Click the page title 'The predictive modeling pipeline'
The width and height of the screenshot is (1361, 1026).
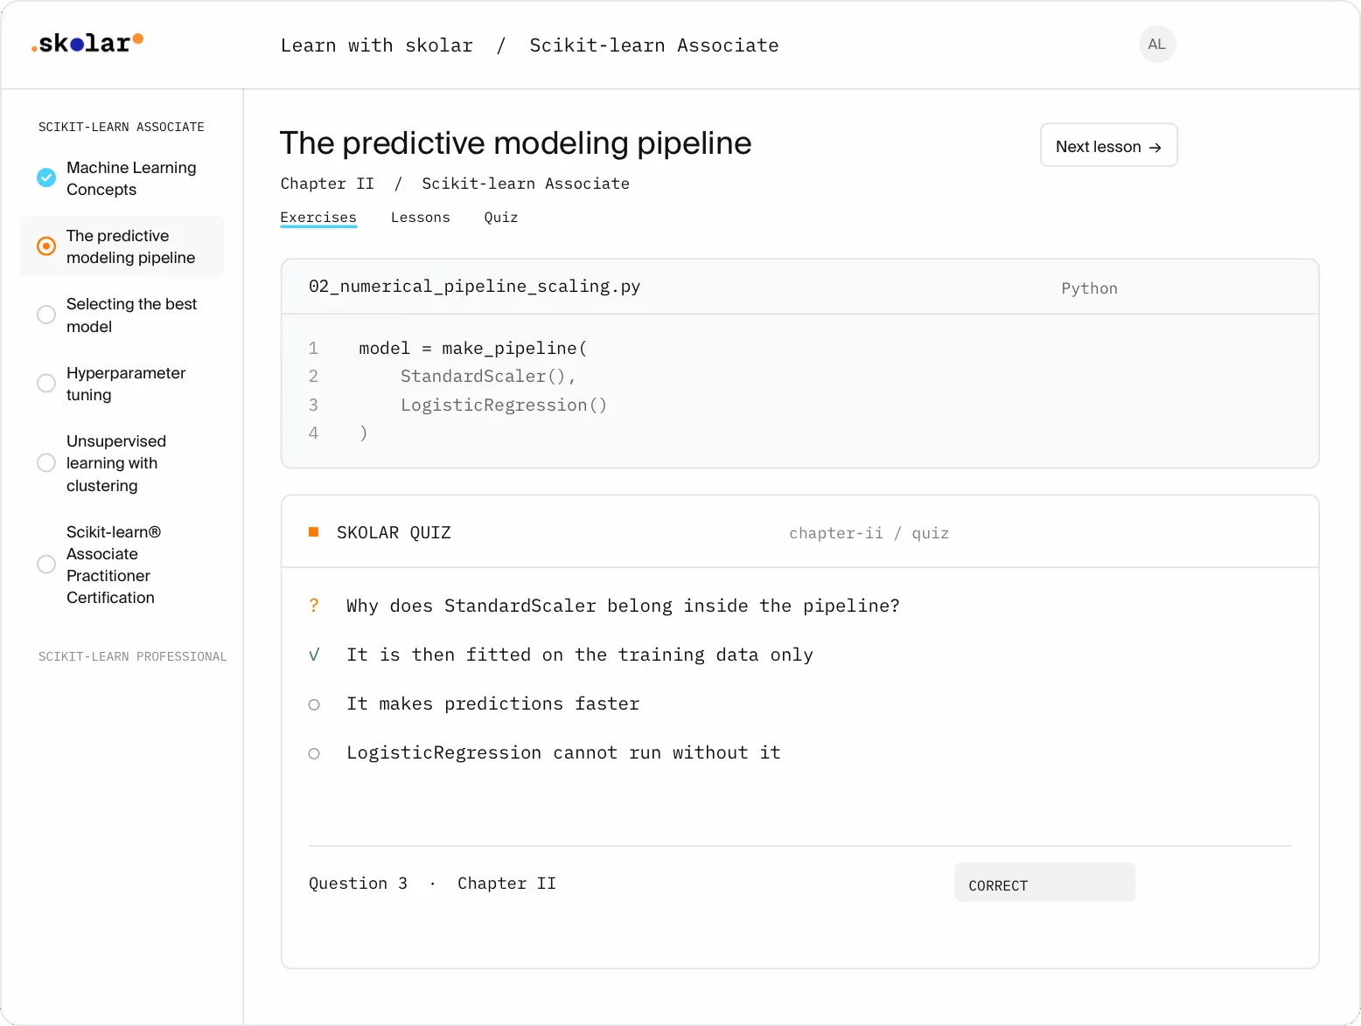point(516,143)
